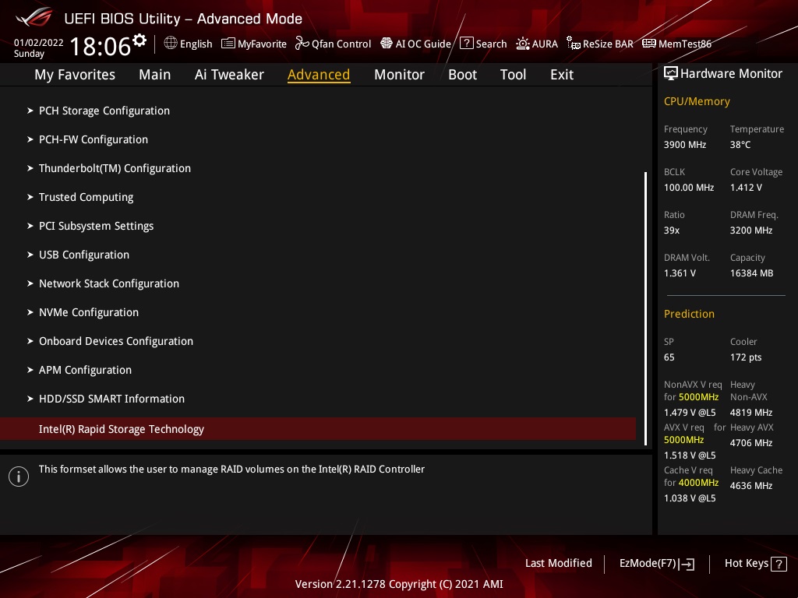Expand Thunderbolt(TM) Configuration submenu
Viewport: 798px width, 598px height.
tap(115, 168)
